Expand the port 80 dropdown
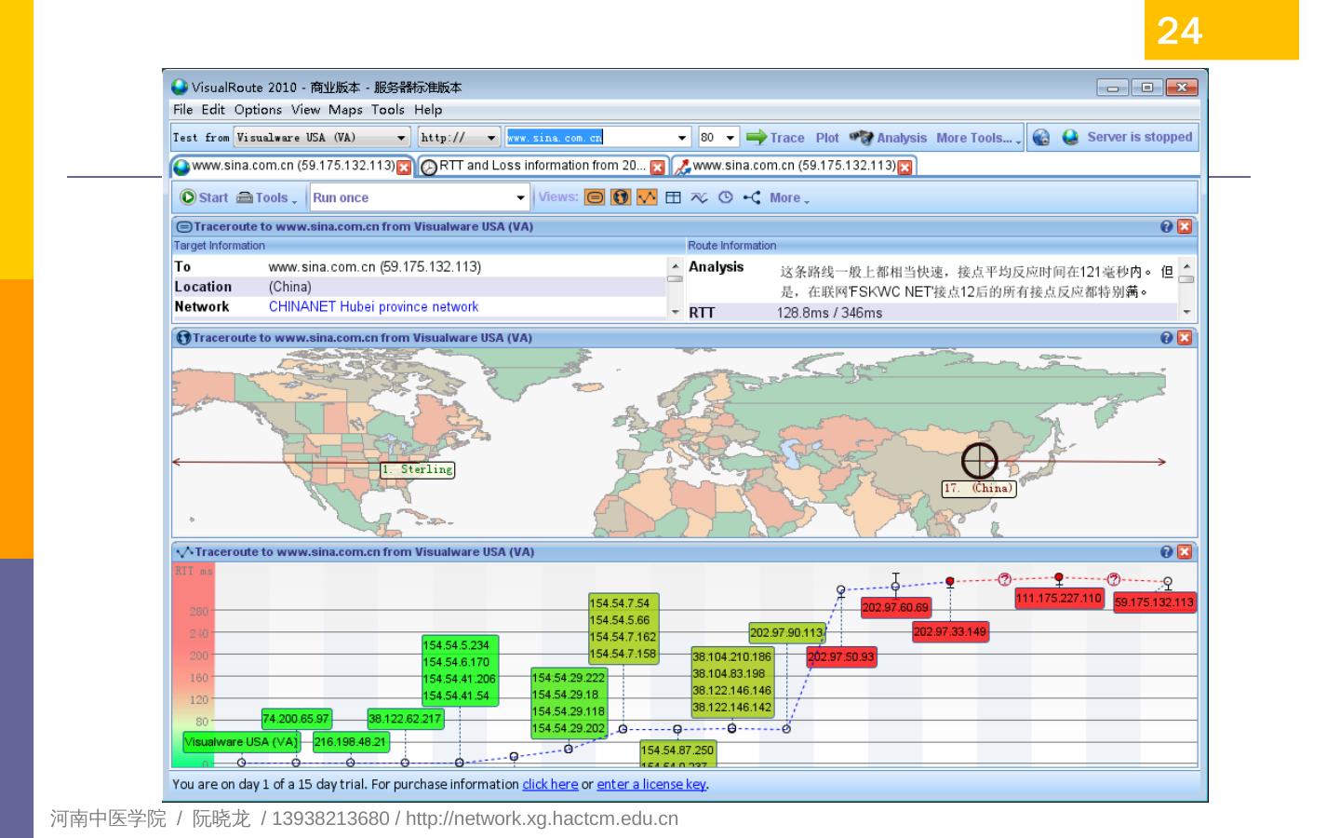The image size is (1340, 838). click(730, 138)
